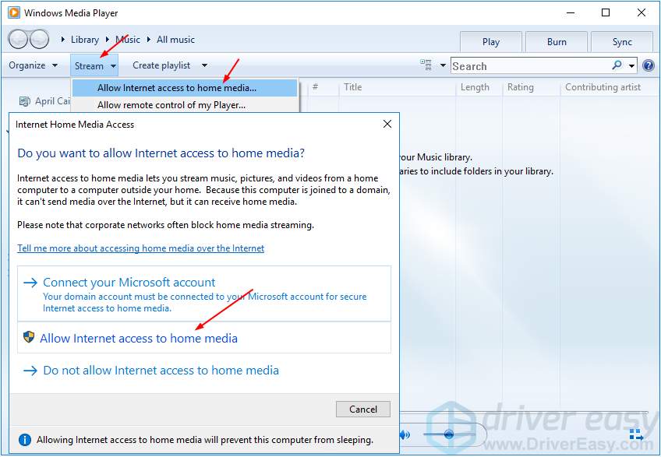Select Allow remote control of my Player
Screen dimensions: 661x457
click(185, 105)
